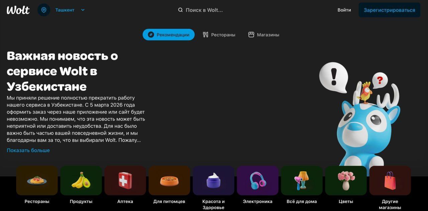Open the Ташкент city dropdown

tap(70, 10)
